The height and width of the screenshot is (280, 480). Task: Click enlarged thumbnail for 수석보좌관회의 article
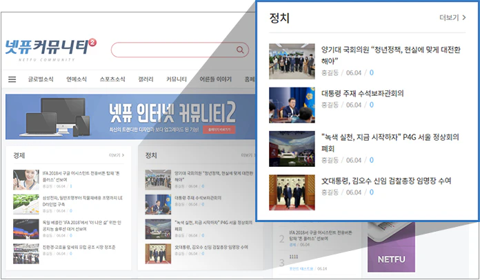(x=292, y=105)
